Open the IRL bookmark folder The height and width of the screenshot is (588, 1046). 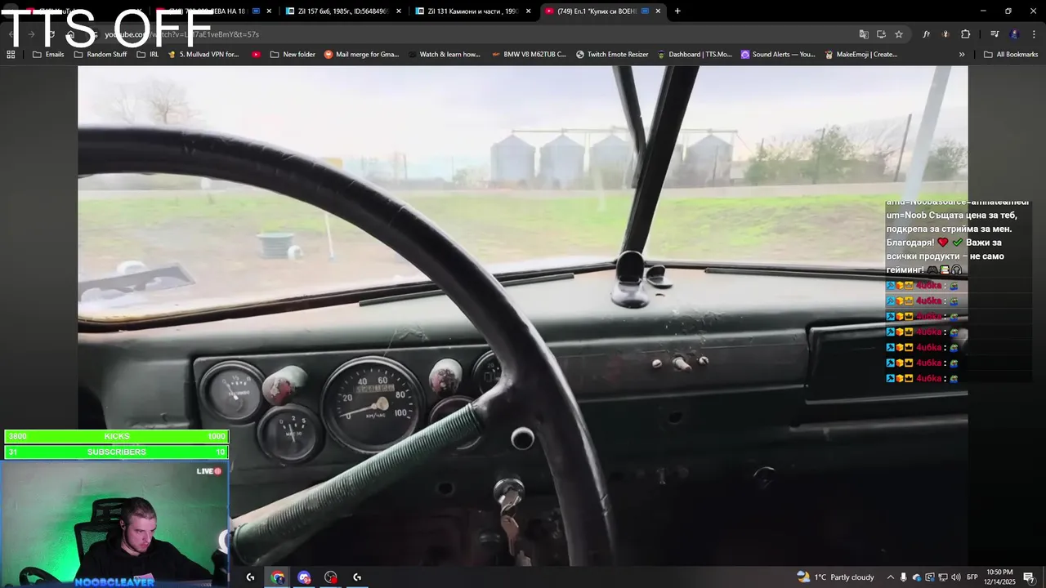pos(148,55)
